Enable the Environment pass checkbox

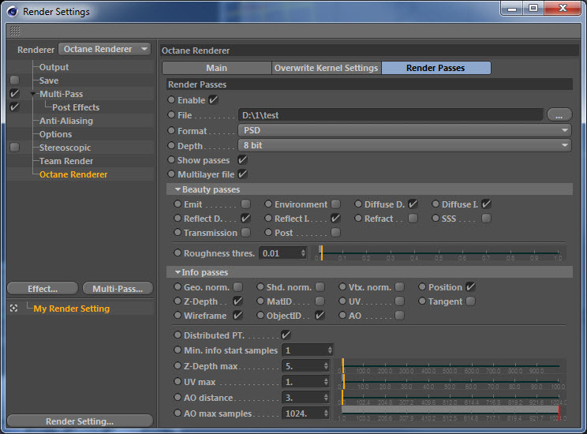point(336,204)
